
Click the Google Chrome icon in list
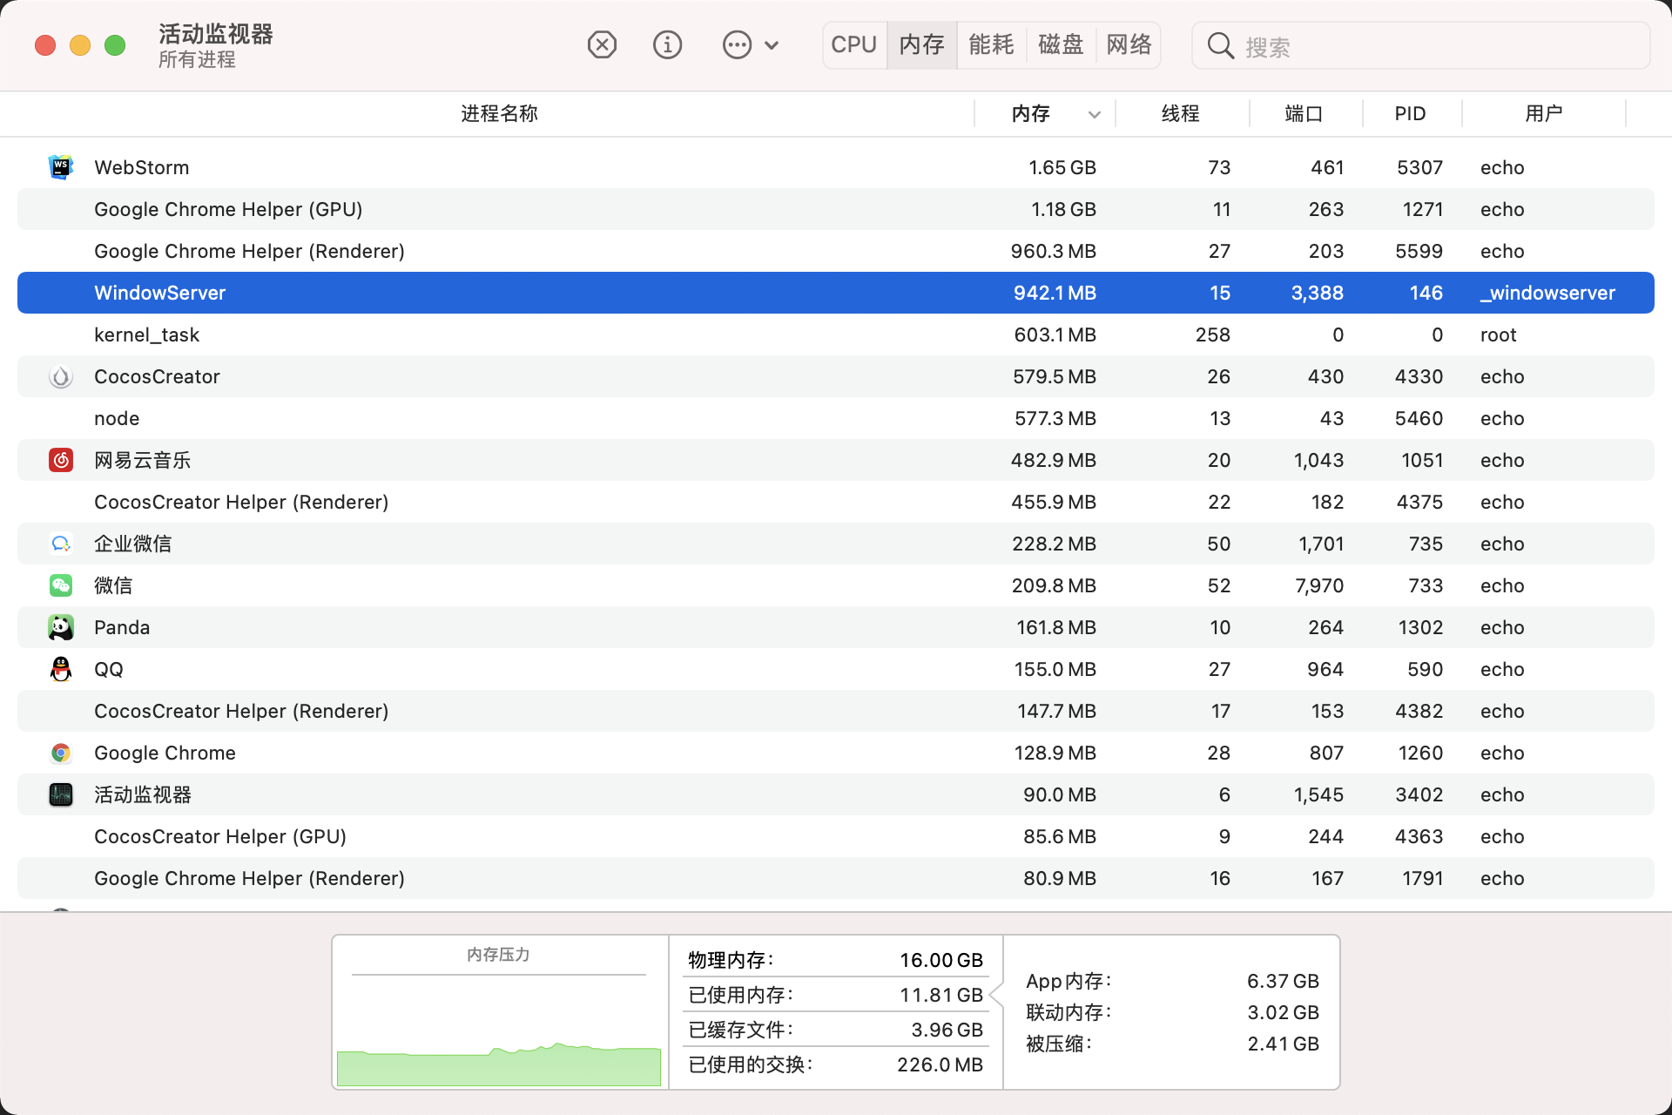[x=61, y=753]
